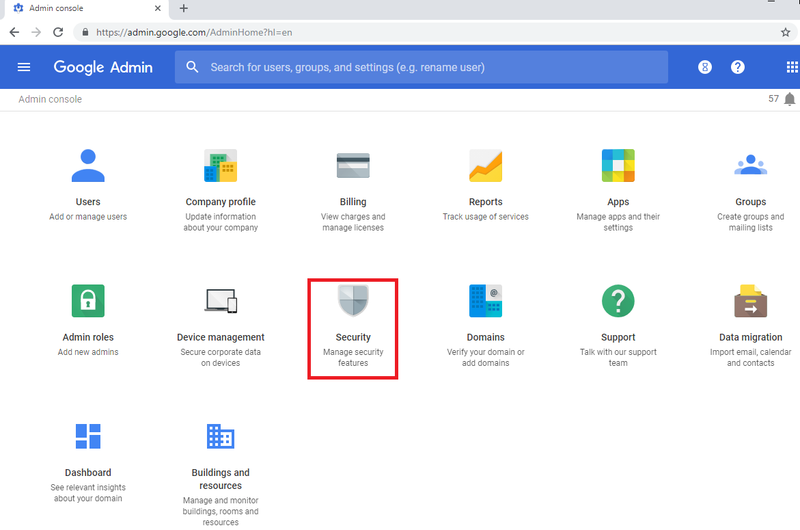Image resolution: width=800 pixels, height=530 pixels.
Task: Open the Google apps grid launcher
Action: [792, 67]
